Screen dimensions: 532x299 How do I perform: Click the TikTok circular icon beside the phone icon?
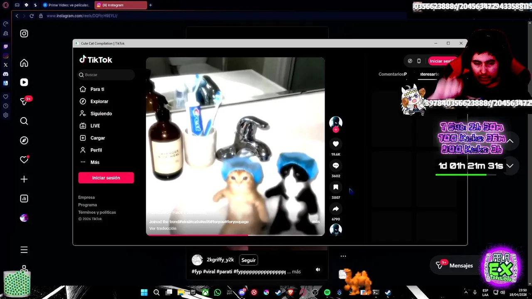click(410, 61)
